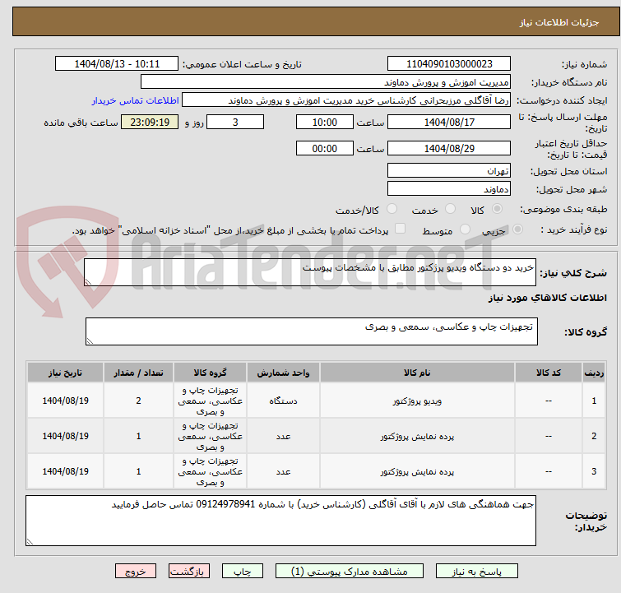The image size is (621, 593).
Task: Click the deadline time field 10:00
Action: pos(325,122)
